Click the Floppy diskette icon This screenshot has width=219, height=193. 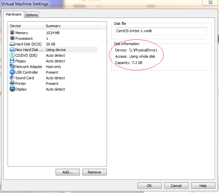pyautogui.click(x=12, y=61)
